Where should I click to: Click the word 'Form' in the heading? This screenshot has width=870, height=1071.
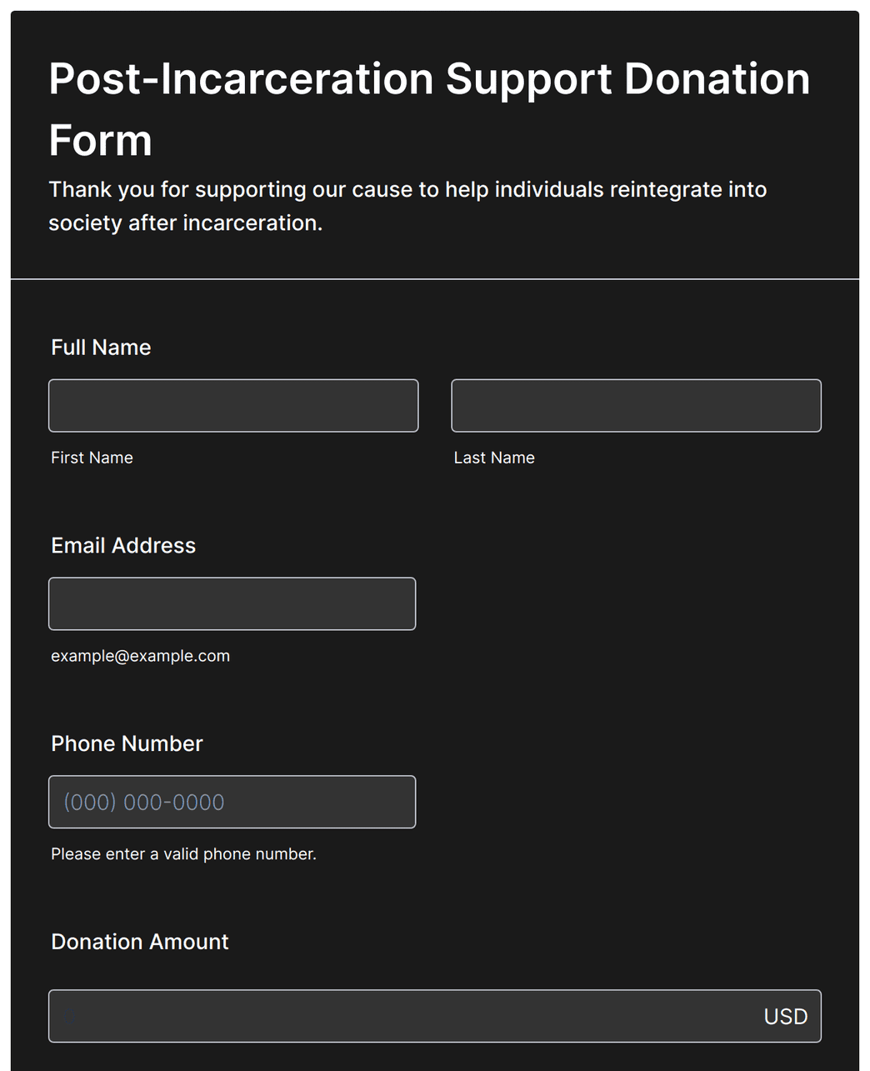click(x=100, y=140)
